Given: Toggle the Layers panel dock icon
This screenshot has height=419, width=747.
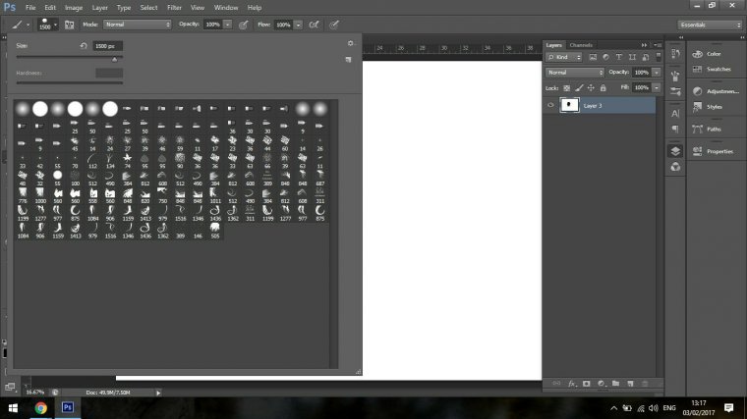Looking at the screenshot, I should 675,151.
